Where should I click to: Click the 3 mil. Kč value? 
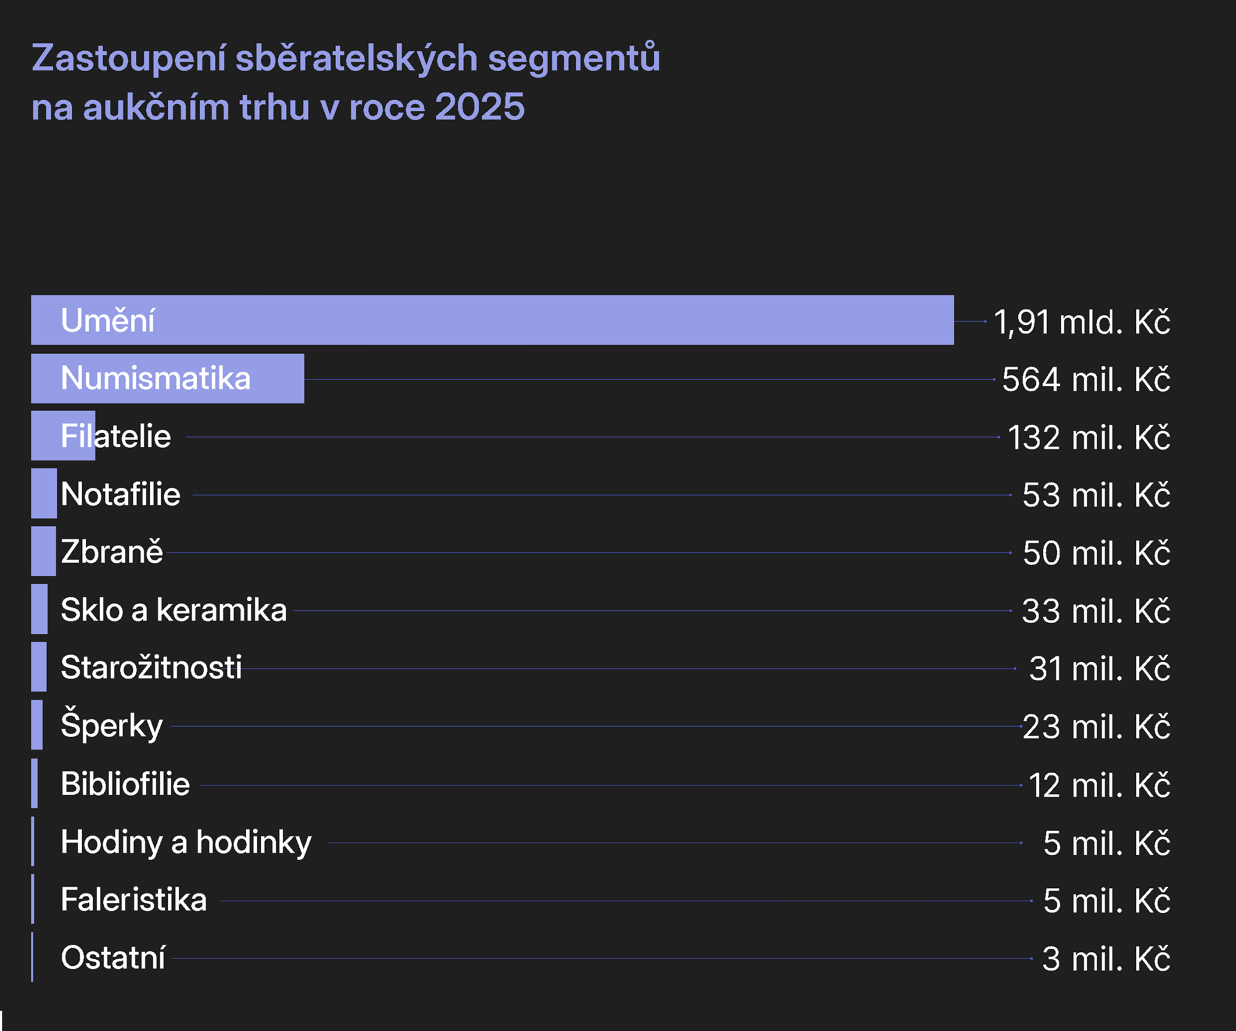coord(1106,959)
